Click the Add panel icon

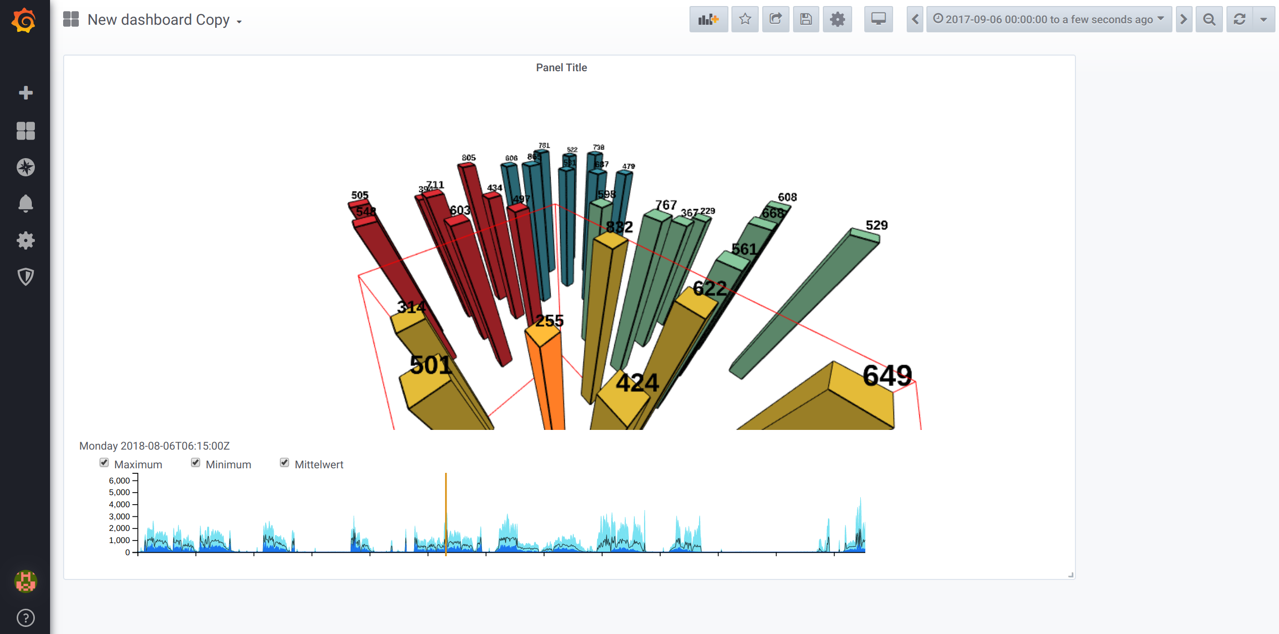[x=708, y=20]
